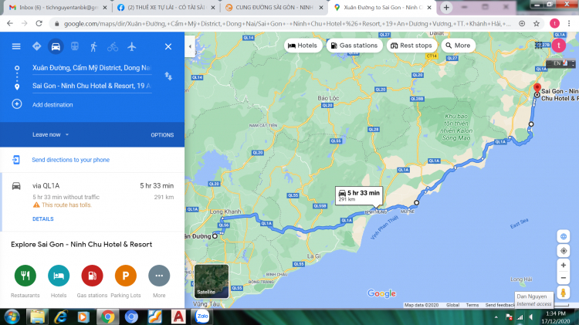Open Chrome three-dot menu
The width and height of the screenshot is (579, 325).
[x=569, y=23]
